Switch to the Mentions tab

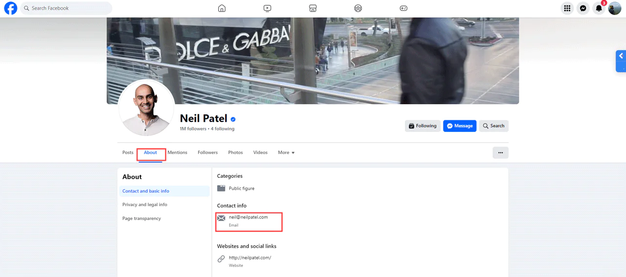tap(178, 152)
